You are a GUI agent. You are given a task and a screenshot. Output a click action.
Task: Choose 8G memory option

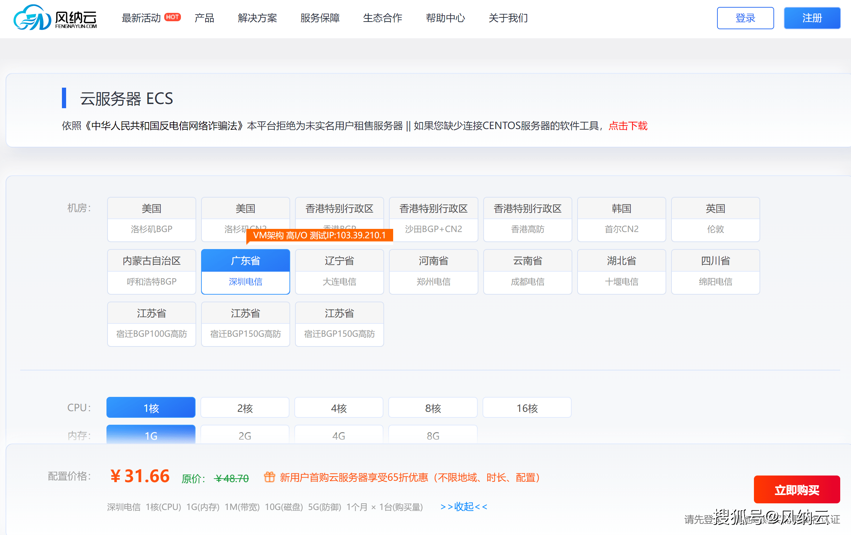433,434
